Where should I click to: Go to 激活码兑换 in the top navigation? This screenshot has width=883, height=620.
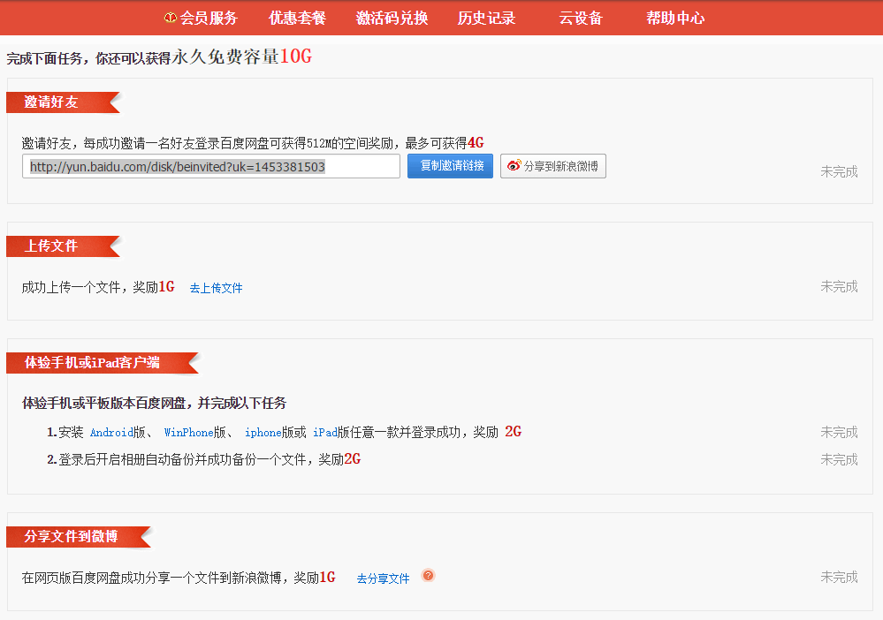392,19
